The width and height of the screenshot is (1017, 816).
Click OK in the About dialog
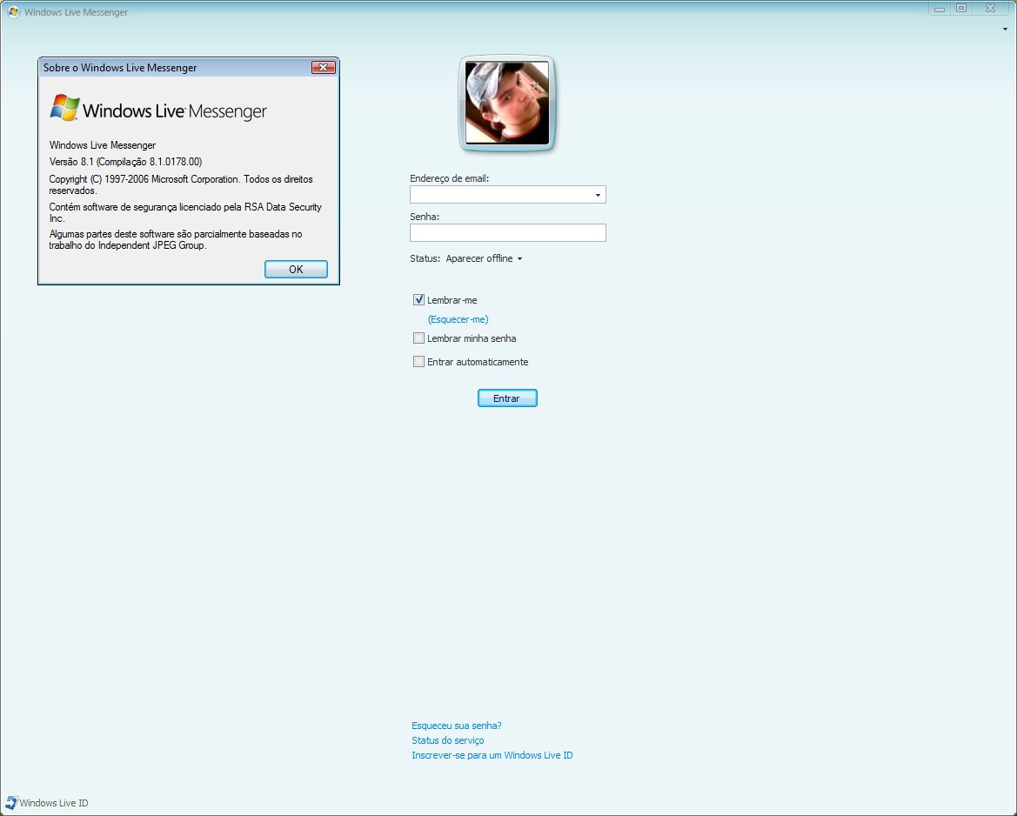tap(296, 269)
